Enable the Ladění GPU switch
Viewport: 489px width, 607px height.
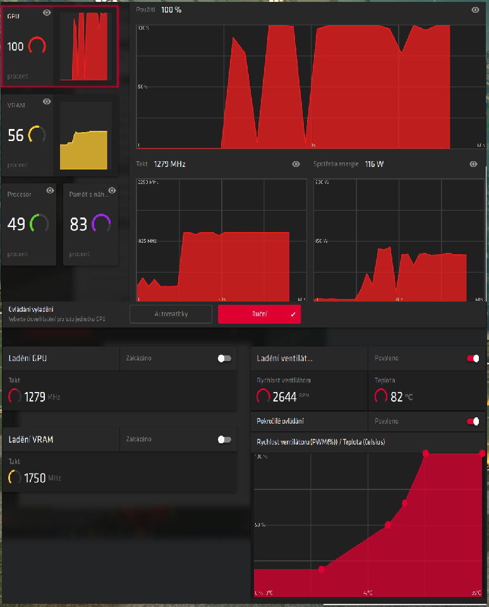click(x=224, y=359)
